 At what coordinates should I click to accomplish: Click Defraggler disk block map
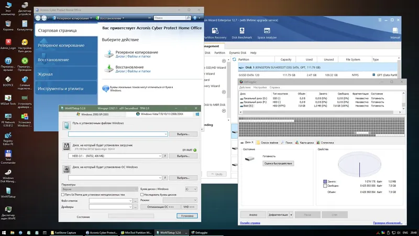tap(322, 127)
